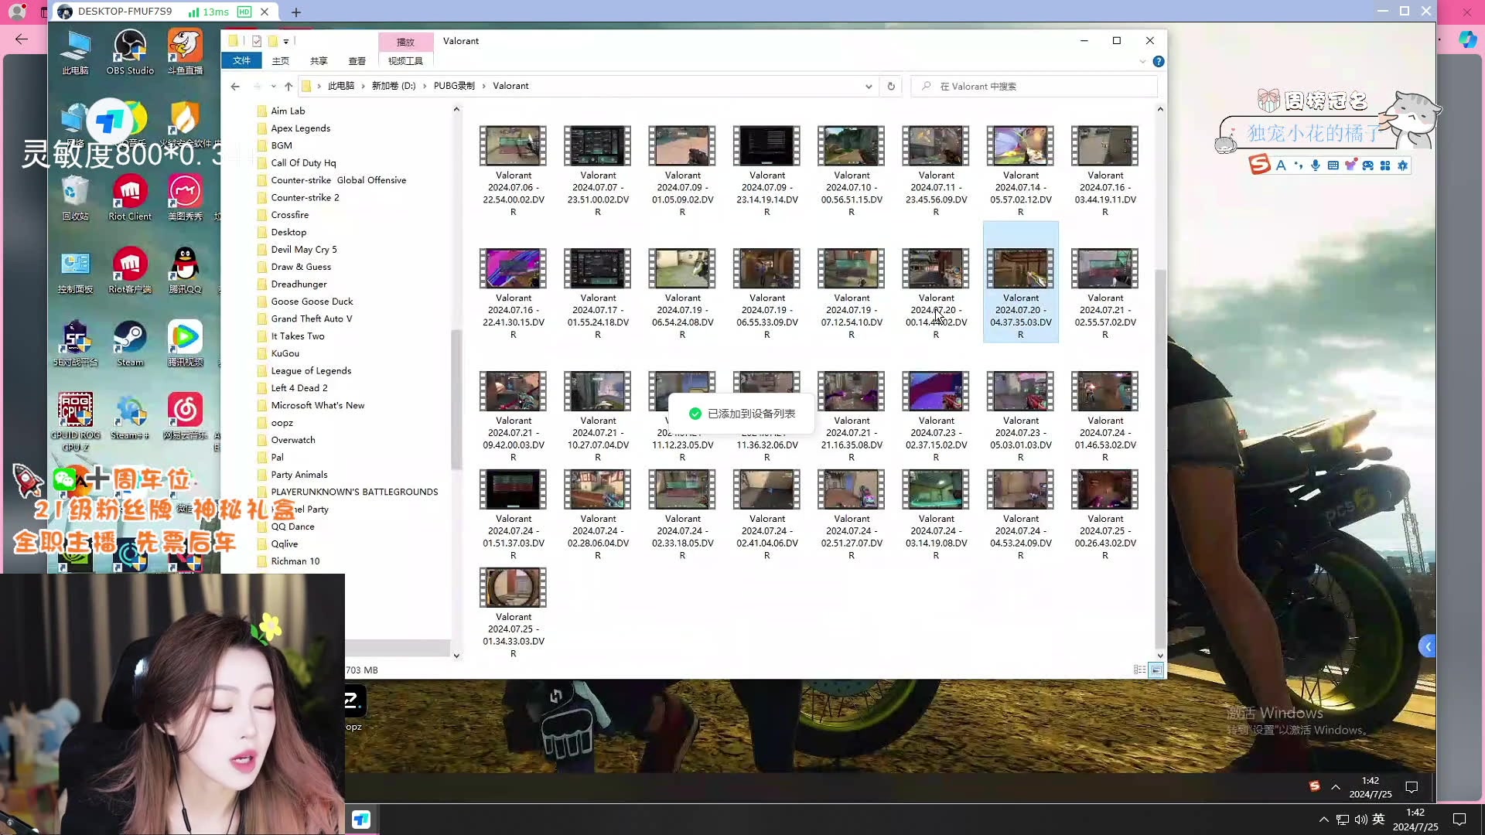Click volume icon in system tray

(x=1360, y=820)
